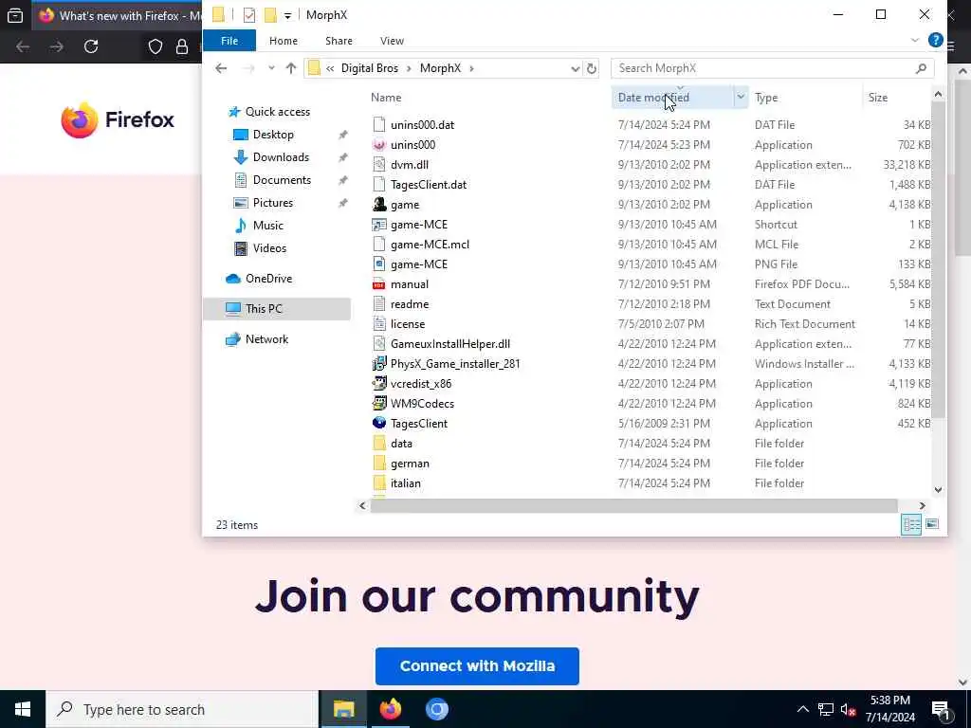This screenshot has width=971, height=728.
Task: Sort by Size column header
Action: (877, 98)
